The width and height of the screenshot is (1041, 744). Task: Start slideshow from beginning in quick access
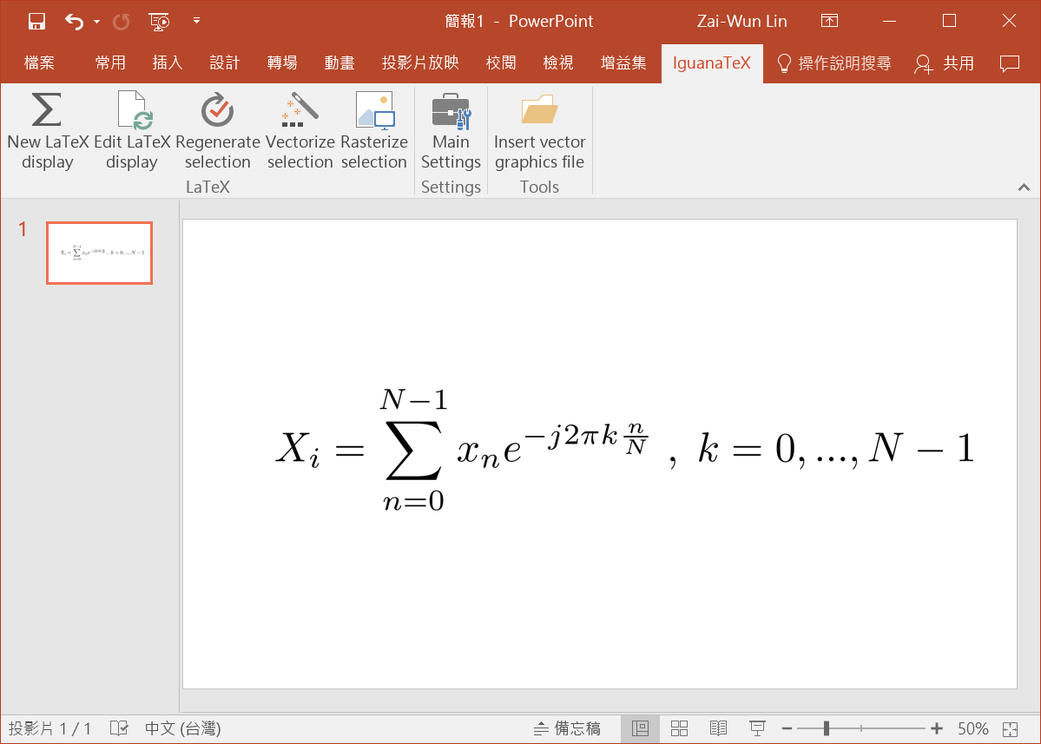point(158,21)
